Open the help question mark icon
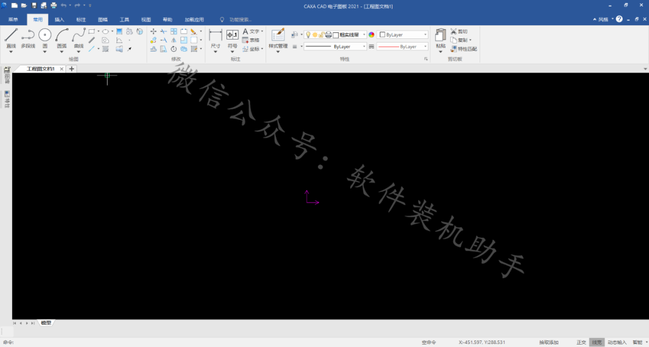 point(619,19)
